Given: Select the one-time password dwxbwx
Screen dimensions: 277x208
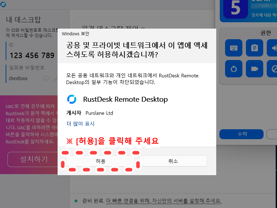Looking at the screenshot, I should [x=18, y=78].
